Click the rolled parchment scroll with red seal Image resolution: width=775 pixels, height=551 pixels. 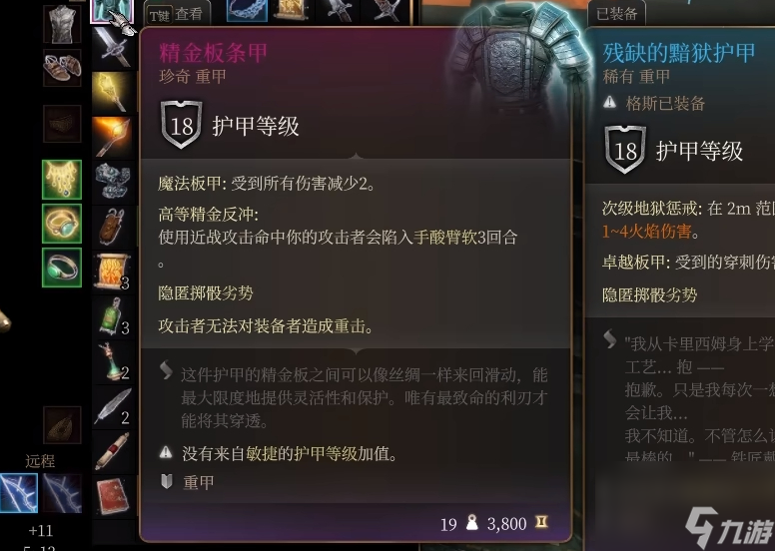click(x=113, y=451)
